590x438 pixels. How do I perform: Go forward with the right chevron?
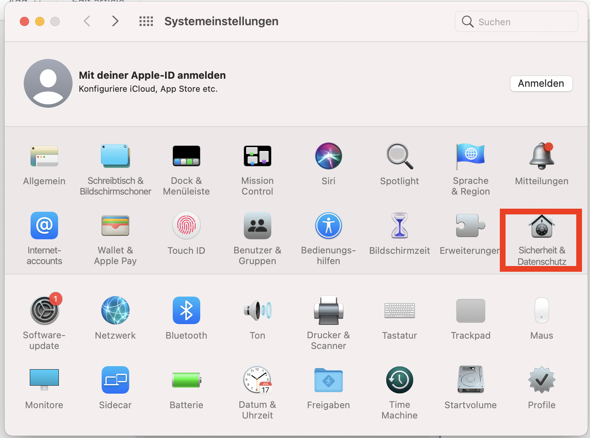115,21
